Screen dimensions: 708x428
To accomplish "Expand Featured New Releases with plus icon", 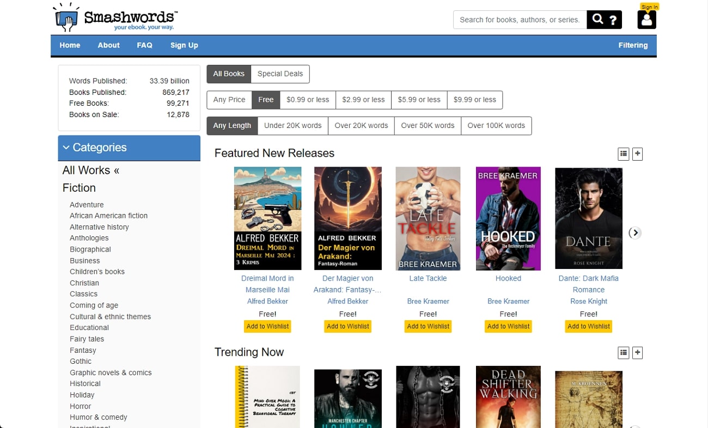I will 638,154.
